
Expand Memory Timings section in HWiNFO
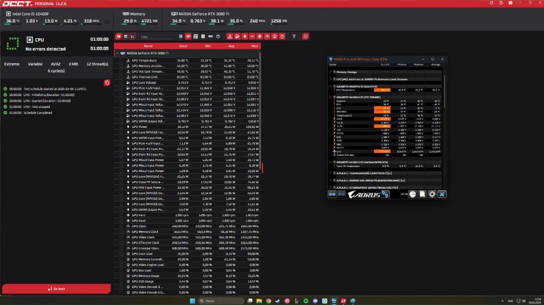click(x=330, y=72)
